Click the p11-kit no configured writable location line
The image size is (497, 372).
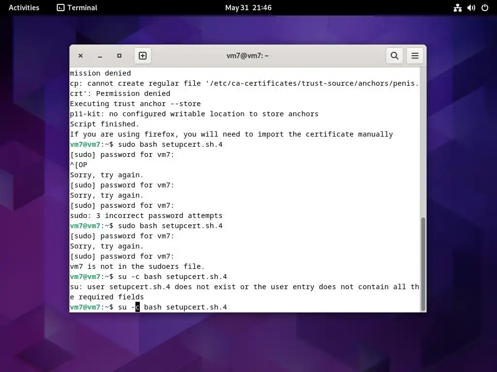tap(194, 114)
